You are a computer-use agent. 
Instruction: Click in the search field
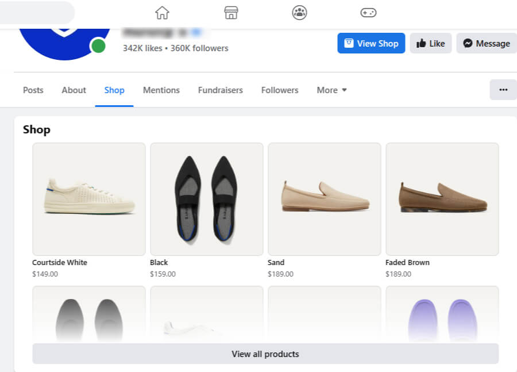click(37, 13)
